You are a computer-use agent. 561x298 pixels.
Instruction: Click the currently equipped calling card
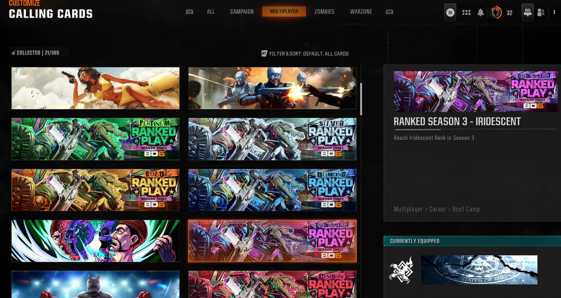click(x=479, y=270)
